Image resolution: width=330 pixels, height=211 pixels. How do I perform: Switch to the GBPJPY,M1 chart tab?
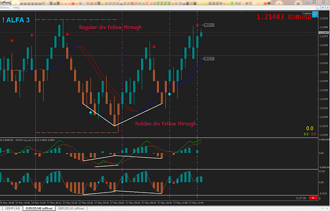[13, 208]
